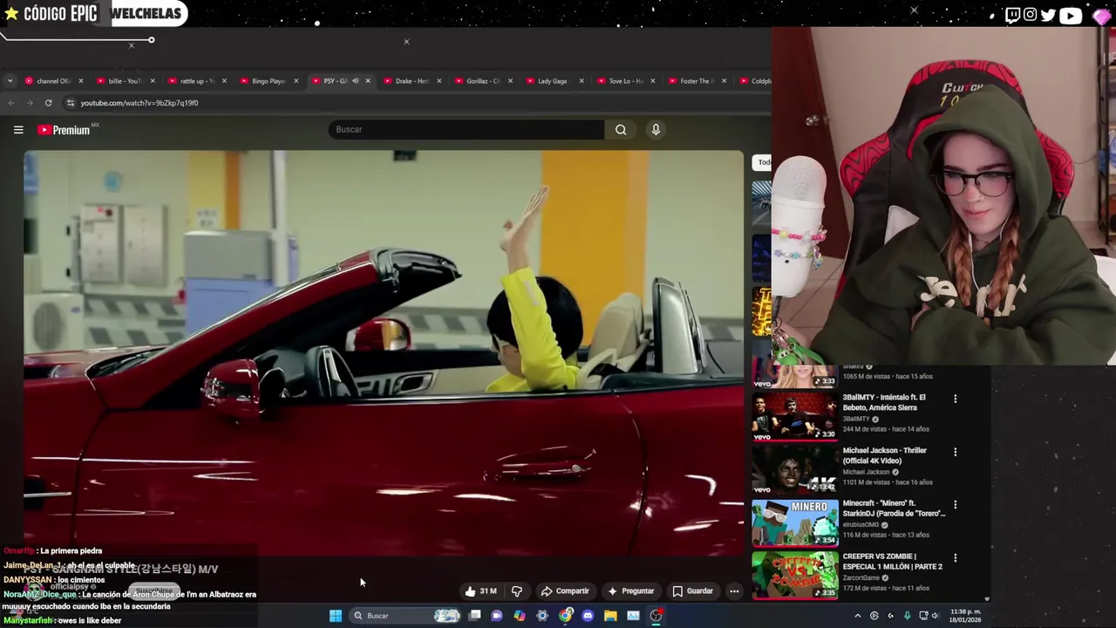
Task: Open Discord from the taskbar
Action: coord(588,616)
